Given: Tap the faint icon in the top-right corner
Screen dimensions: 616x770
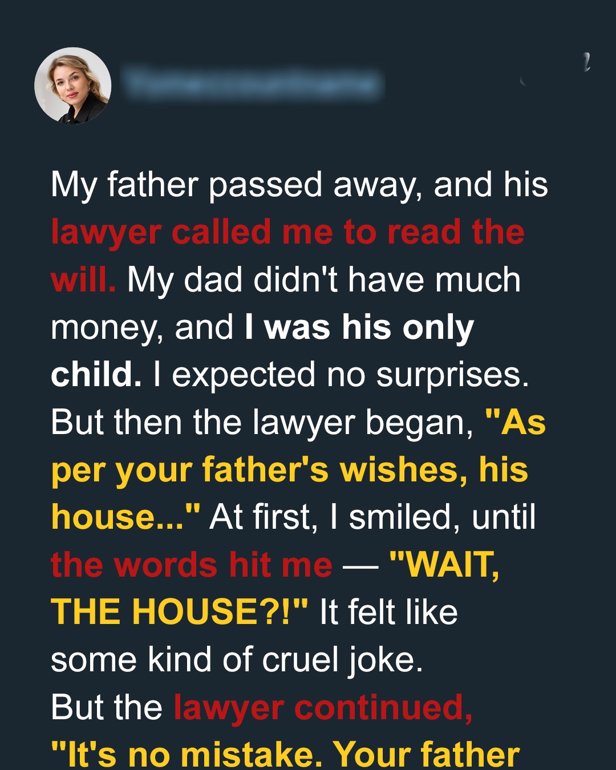Looking at the screenshot, I should (x=585, y=63).
